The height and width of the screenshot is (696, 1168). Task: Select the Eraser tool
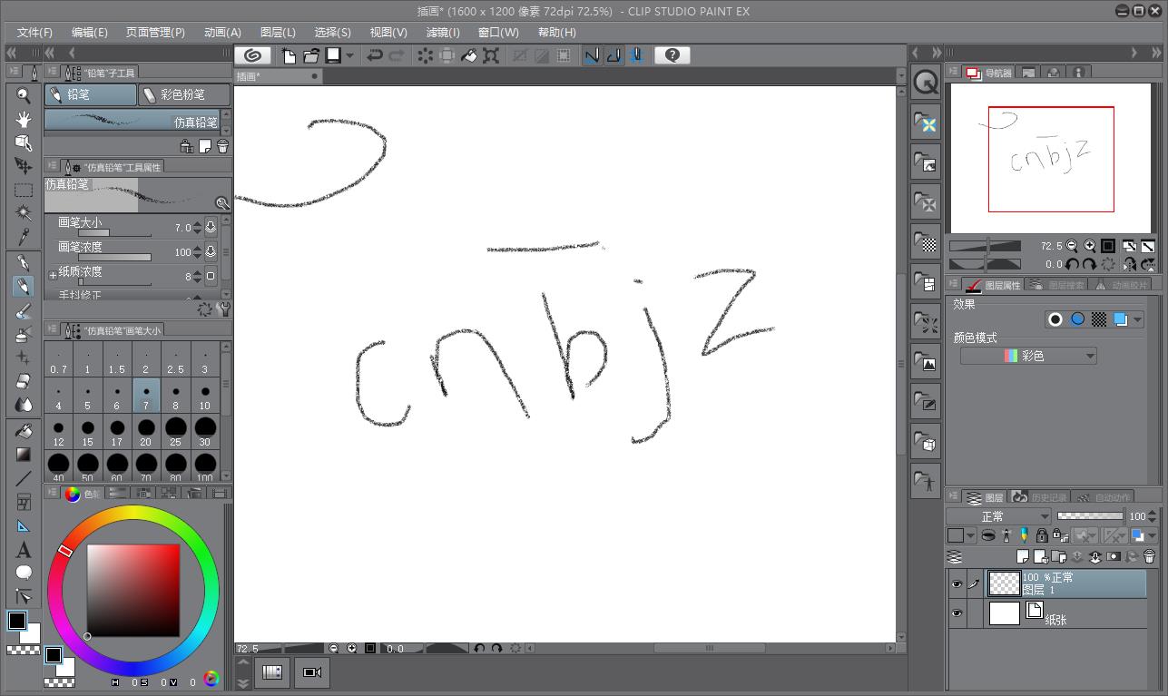23,381
